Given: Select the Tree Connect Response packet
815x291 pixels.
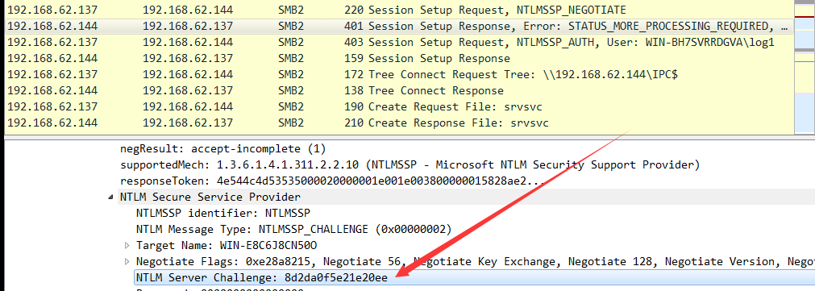Looking at the screenshot, I should click(399, 90).
